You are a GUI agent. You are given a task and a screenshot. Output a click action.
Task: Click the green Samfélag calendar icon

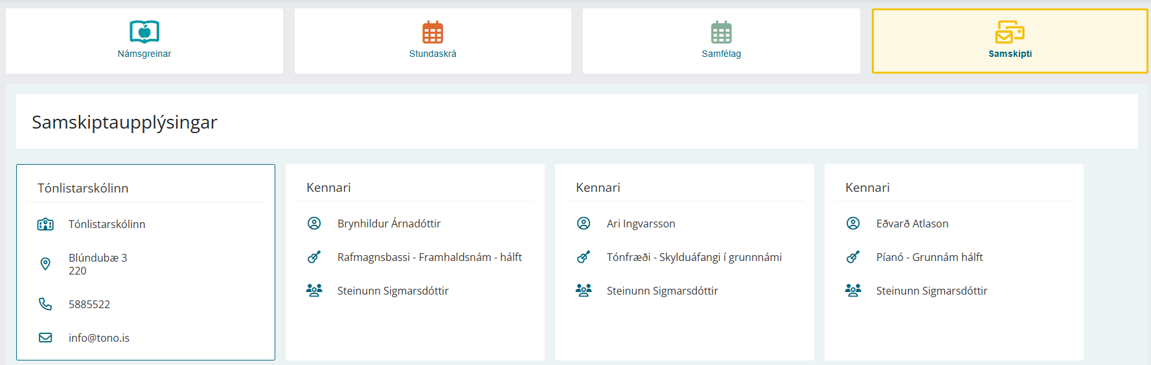(721, 32)
